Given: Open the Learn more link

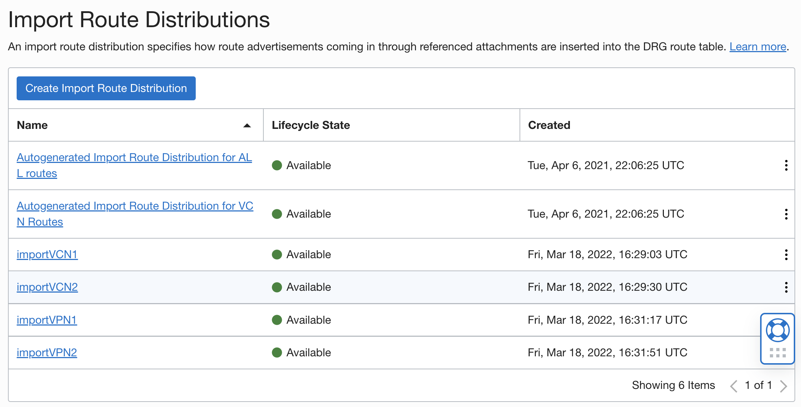Looking at the screenshot, I should point(758,47).
